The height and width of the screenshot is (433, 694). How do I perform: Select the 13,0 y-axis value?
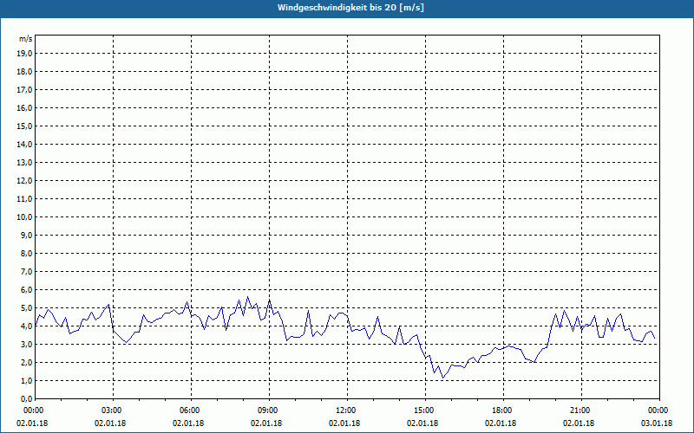coord(24,163)
